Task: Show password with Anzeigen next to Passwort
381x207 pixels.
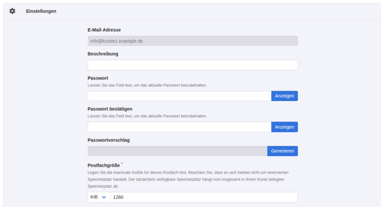Action: 285,96
